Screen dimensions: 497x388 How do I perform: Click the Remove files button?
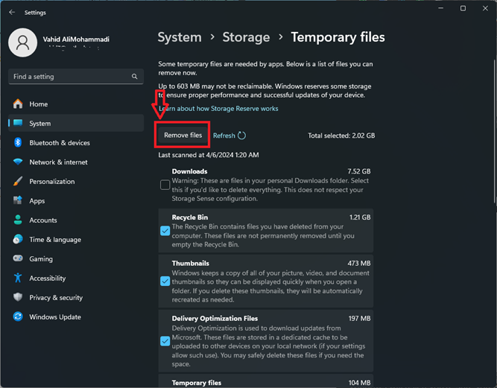pos(183,136)
